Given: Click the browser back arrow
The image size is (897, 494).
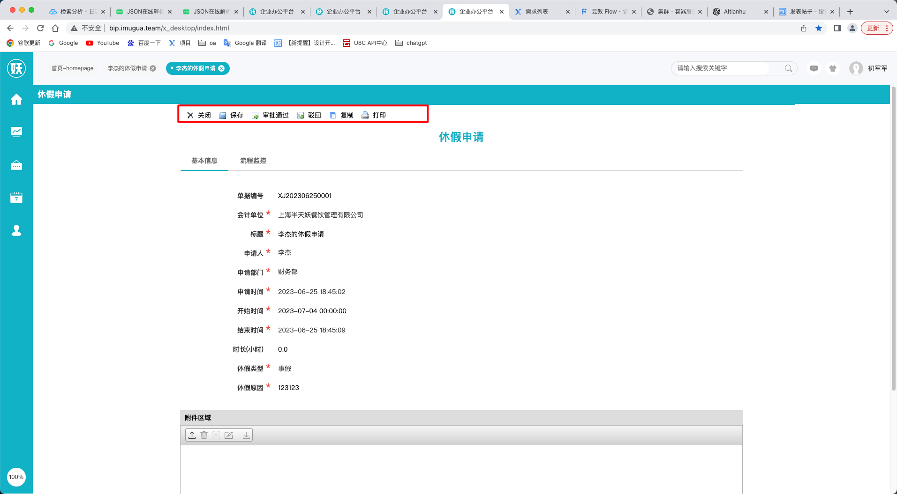Looking at the screenshot, I should 10,28.
